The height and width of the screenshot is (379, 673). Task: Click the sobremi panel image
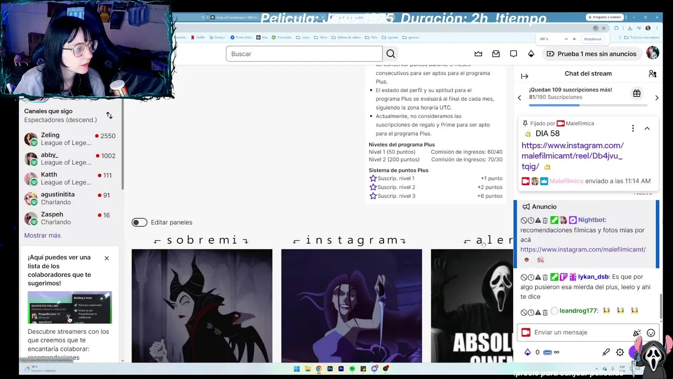(x=202, y=306)
